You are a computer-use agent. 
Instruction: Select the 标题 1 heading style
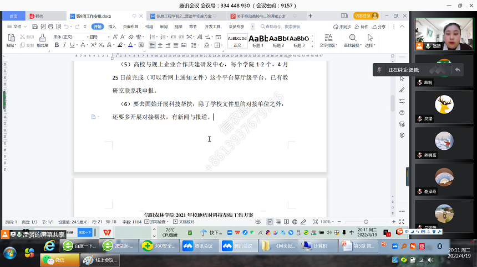pyautogui.click(x=258, y=40)
